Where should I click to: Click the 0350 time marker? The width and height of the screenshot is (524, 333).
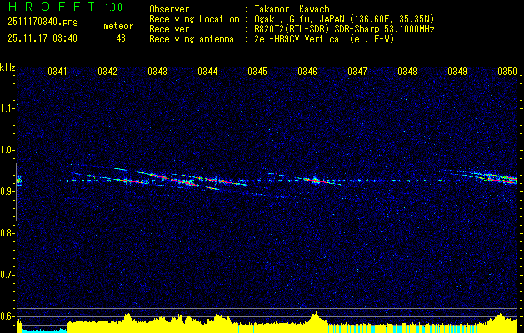[507, 72]
